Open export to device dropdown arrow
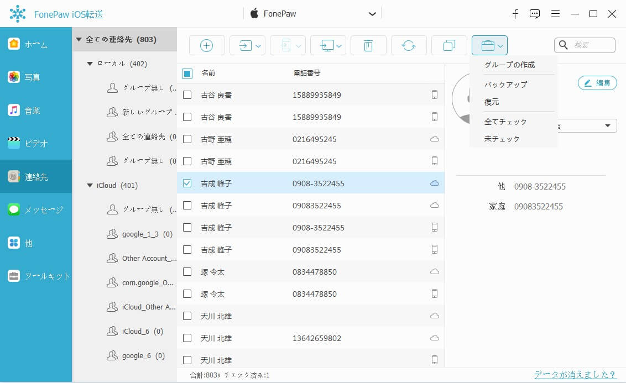The image size is (626, 383). 299,46
